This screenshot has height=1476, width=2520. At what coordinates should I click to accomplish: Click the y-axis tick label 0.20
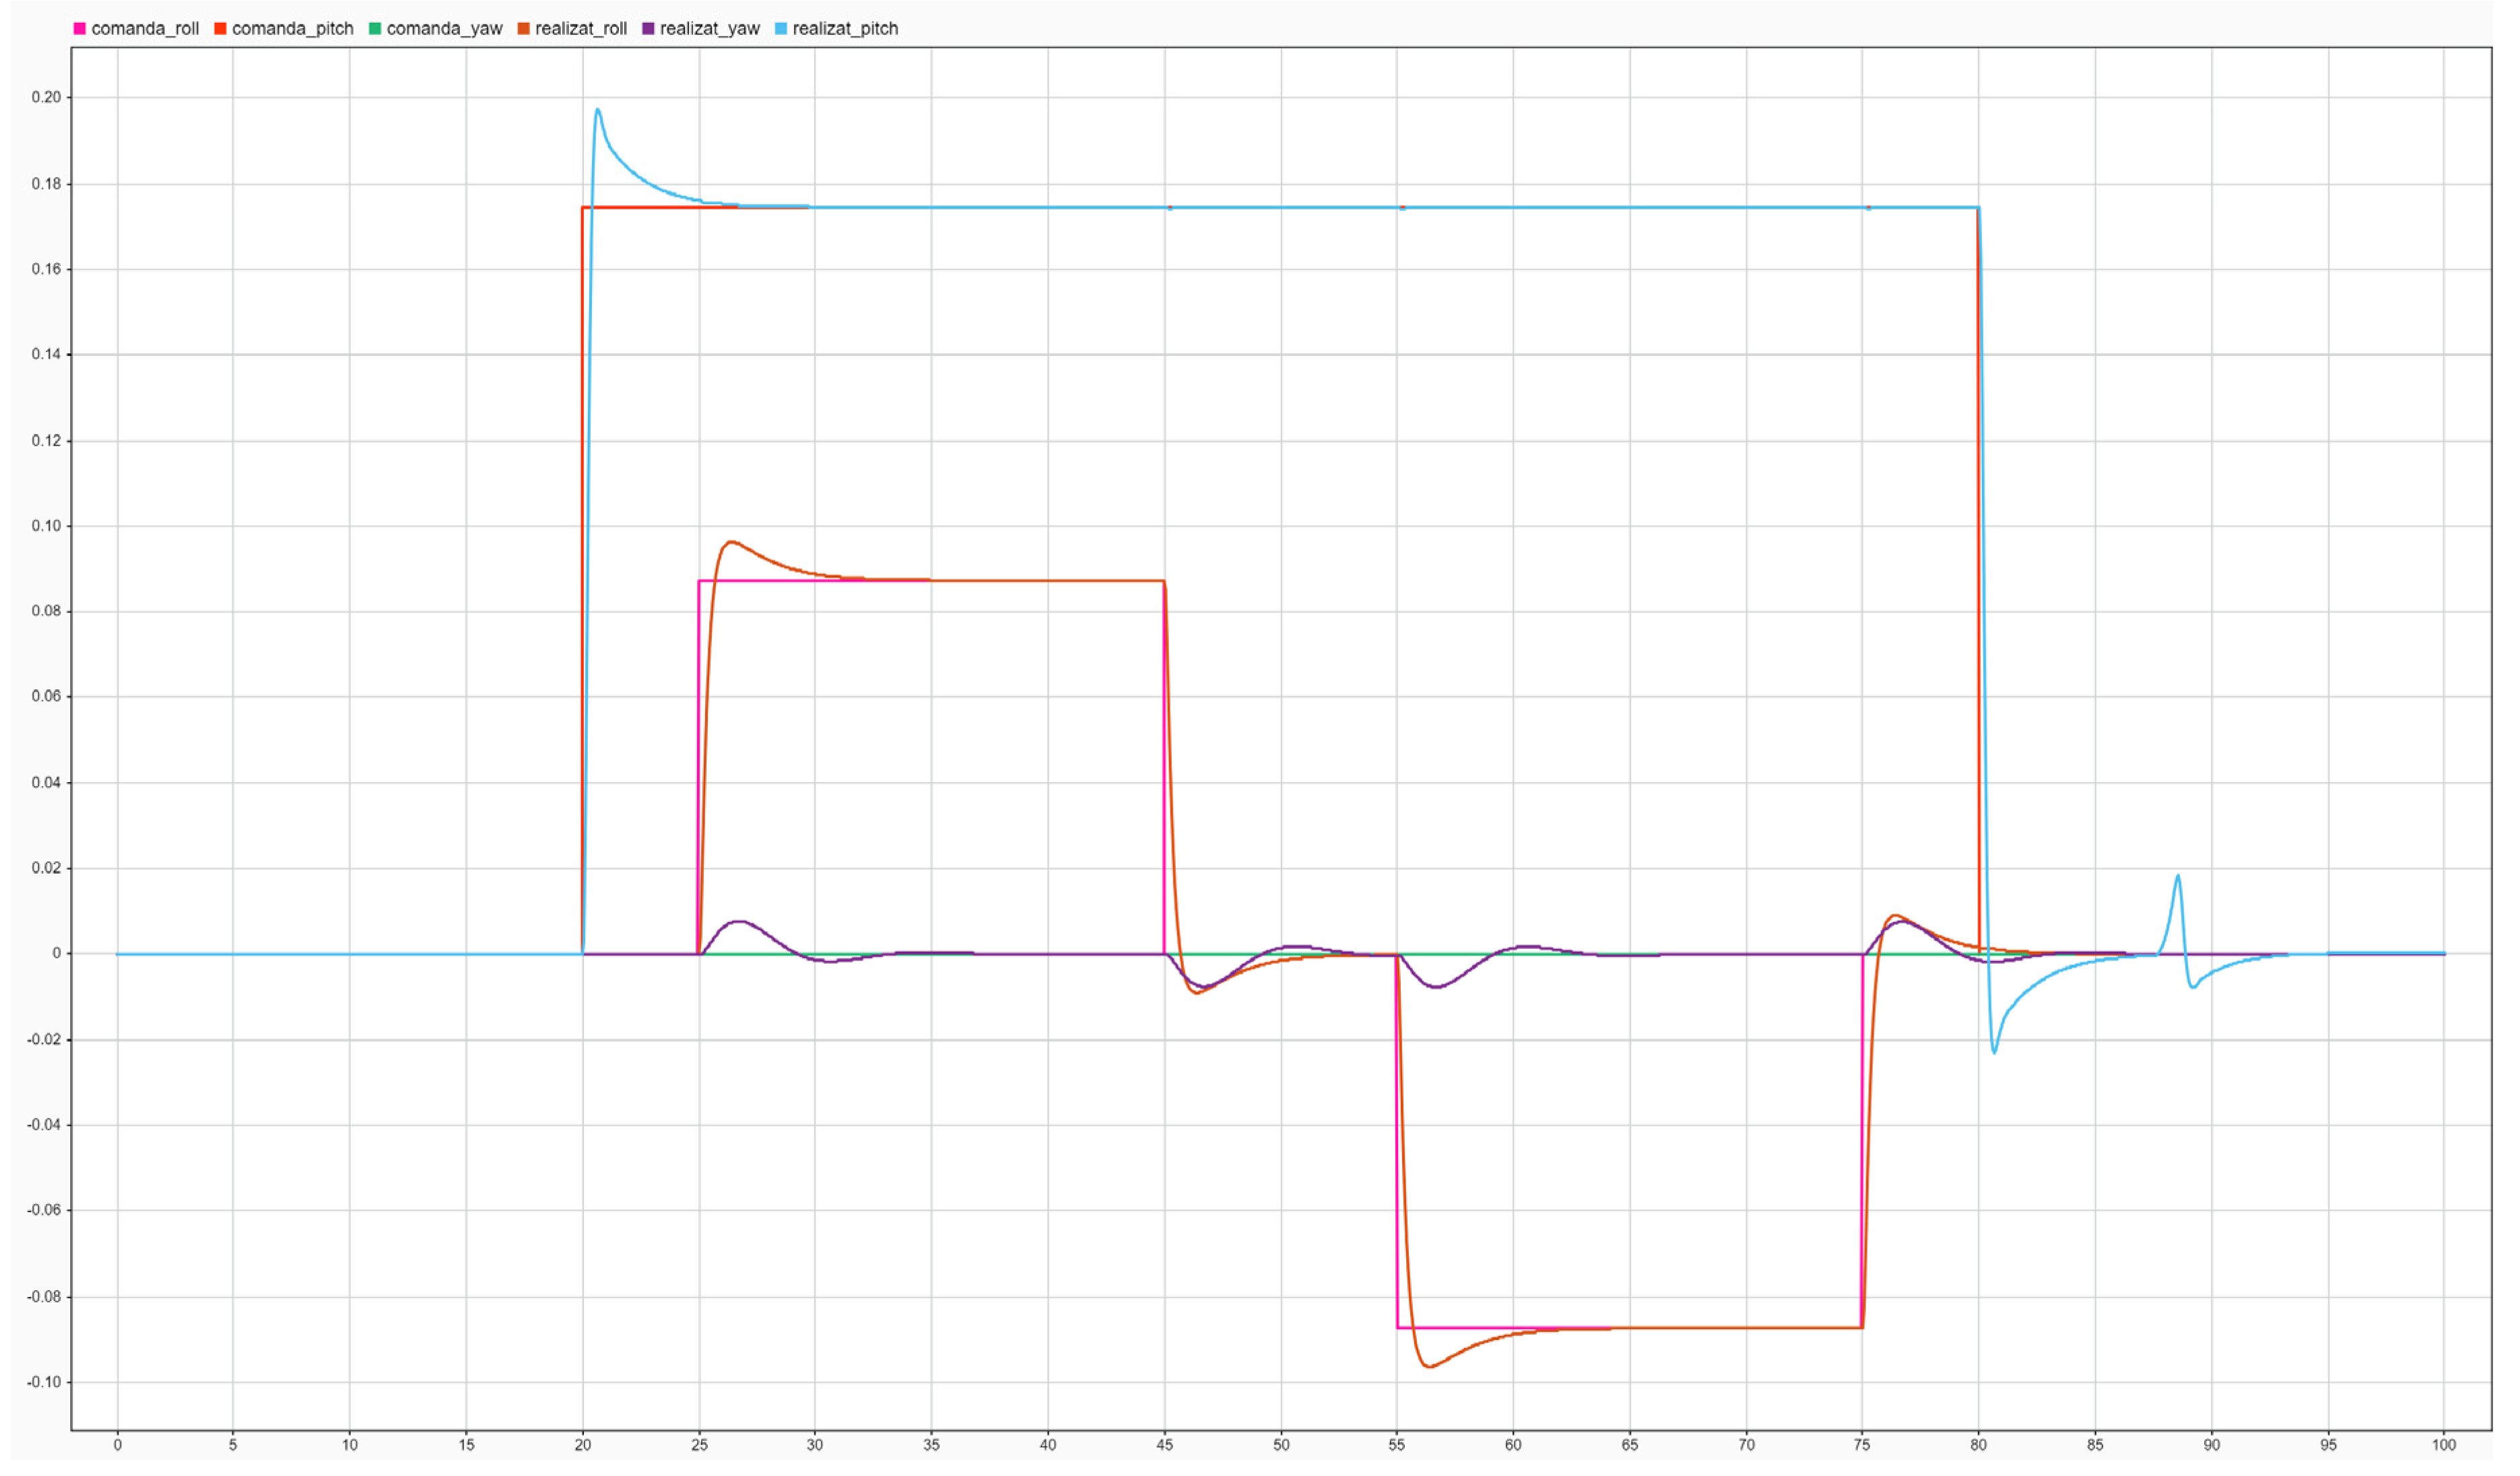[46, 98]
